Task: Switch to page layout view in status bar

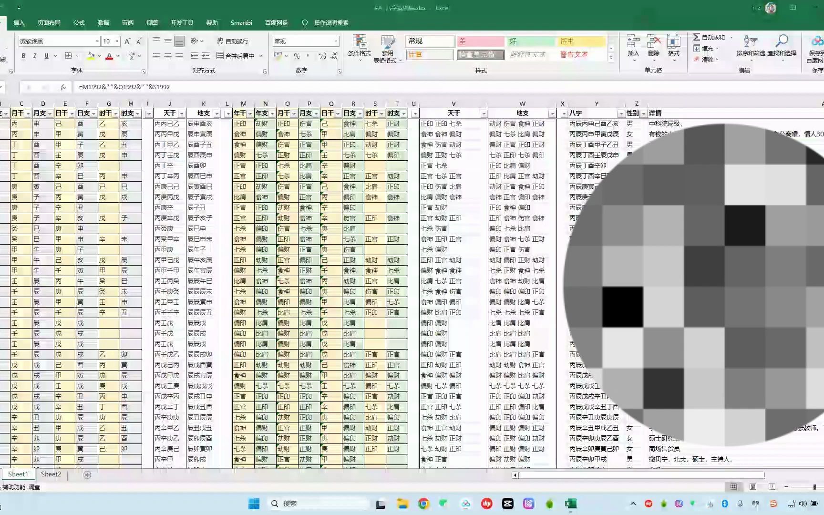Action: (753, 487)
